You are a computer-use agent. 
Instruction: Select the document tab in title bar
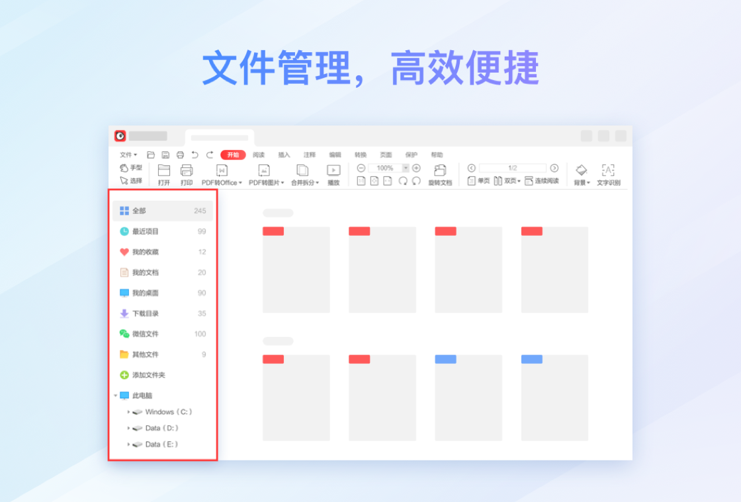pyautogui.click(x=220, y=138)
